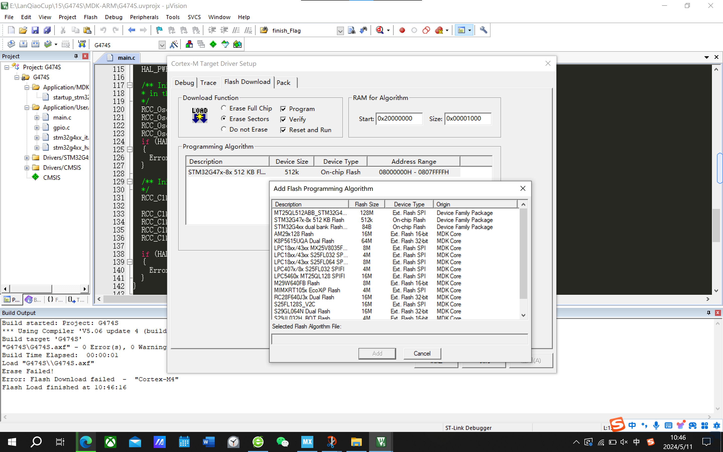Toggle the Reset and Run checkbox

(x=283, y=130)
